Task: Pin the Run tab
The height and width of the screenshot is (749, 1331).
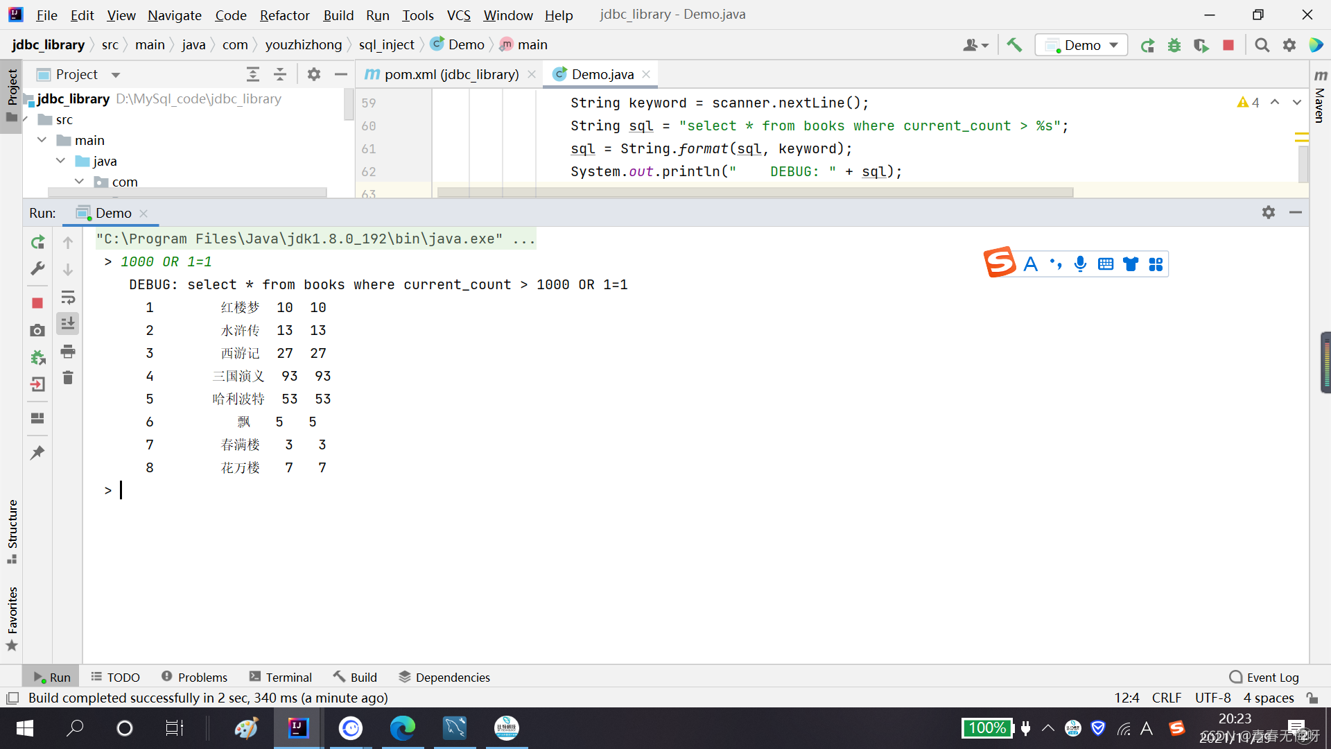Action: (x=37, y=453)
